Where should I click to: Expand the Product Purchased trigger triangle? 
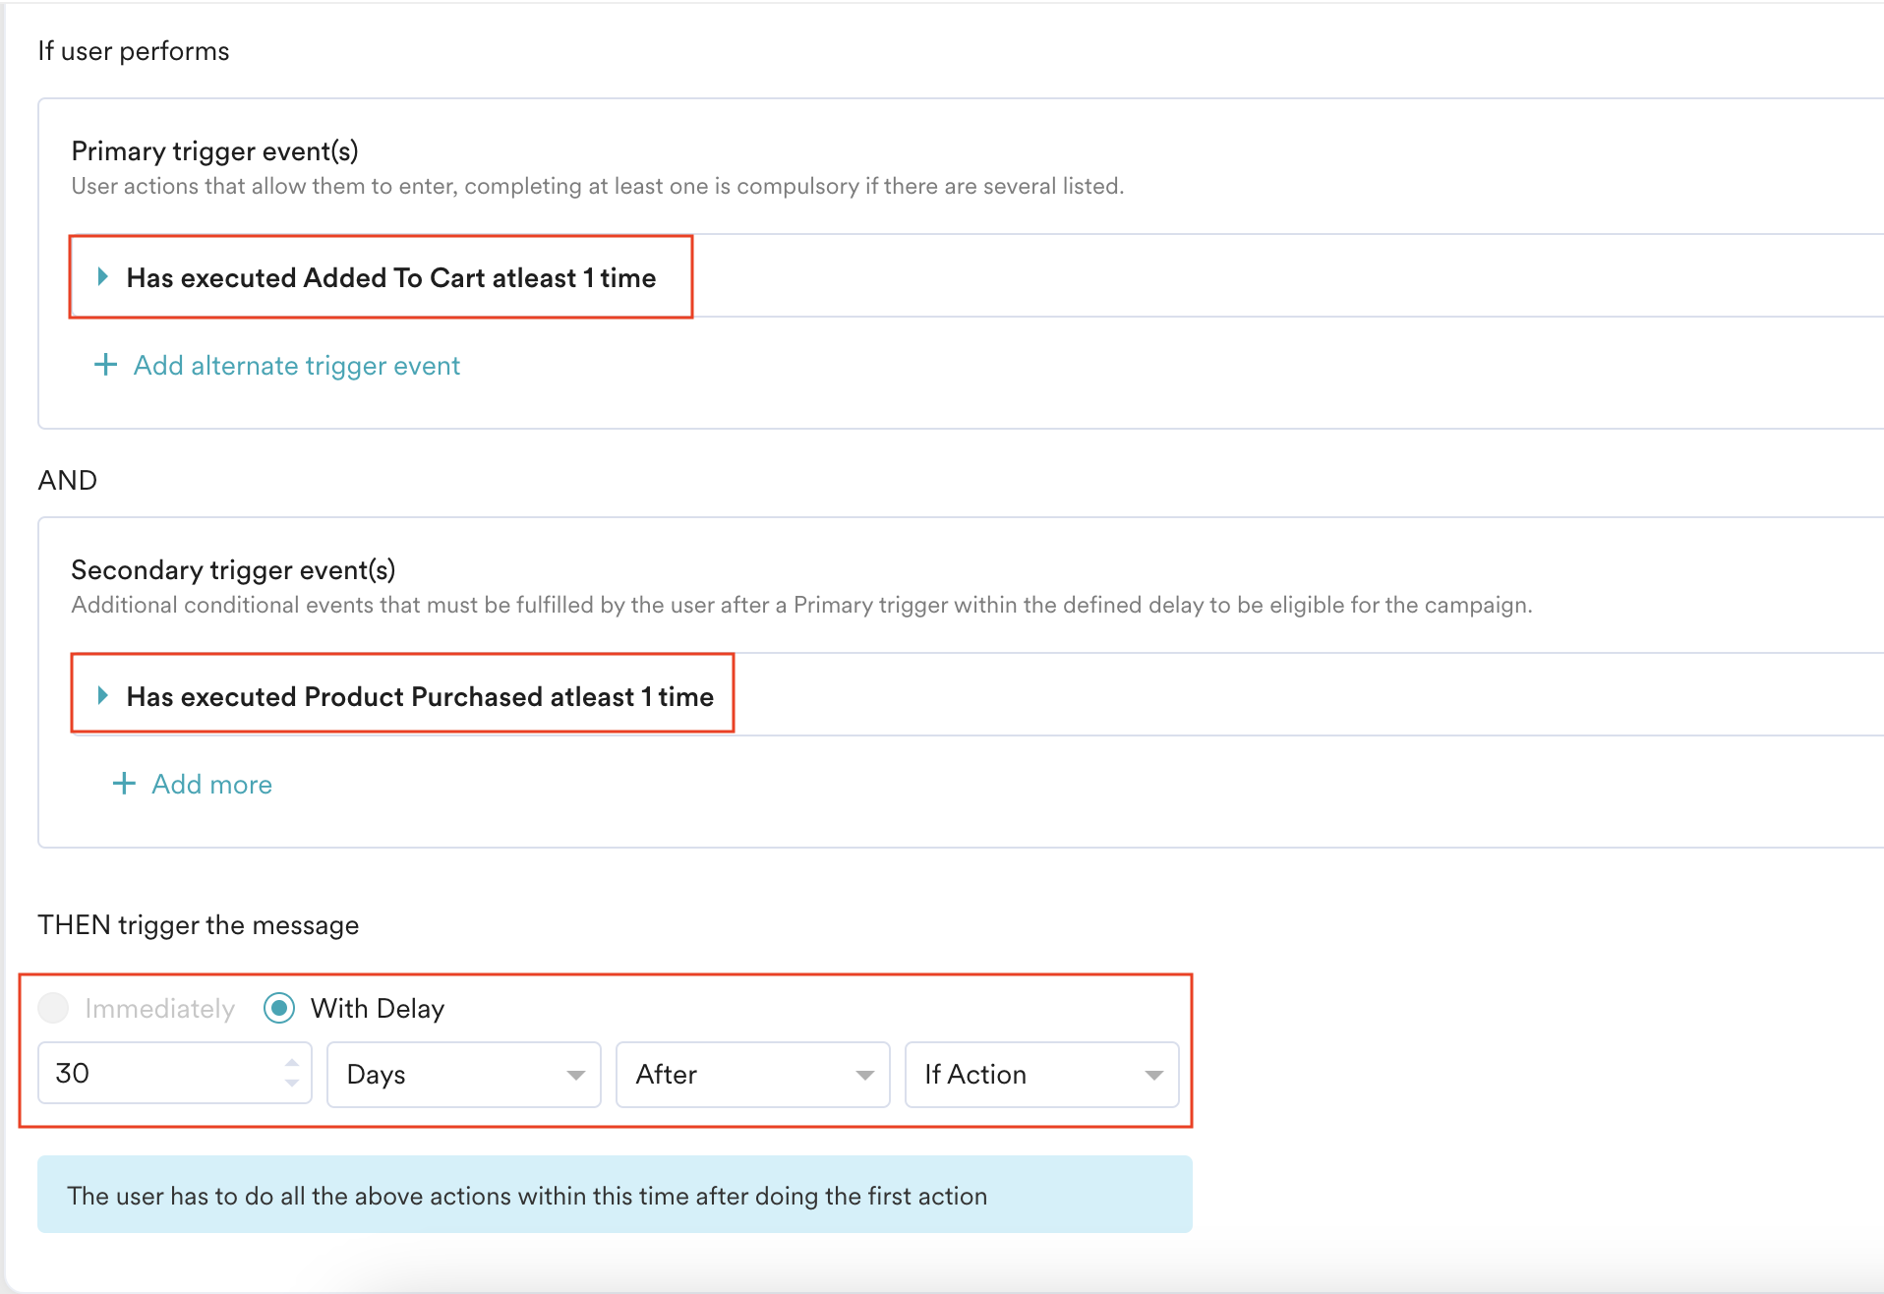click(x=102, y=696)
